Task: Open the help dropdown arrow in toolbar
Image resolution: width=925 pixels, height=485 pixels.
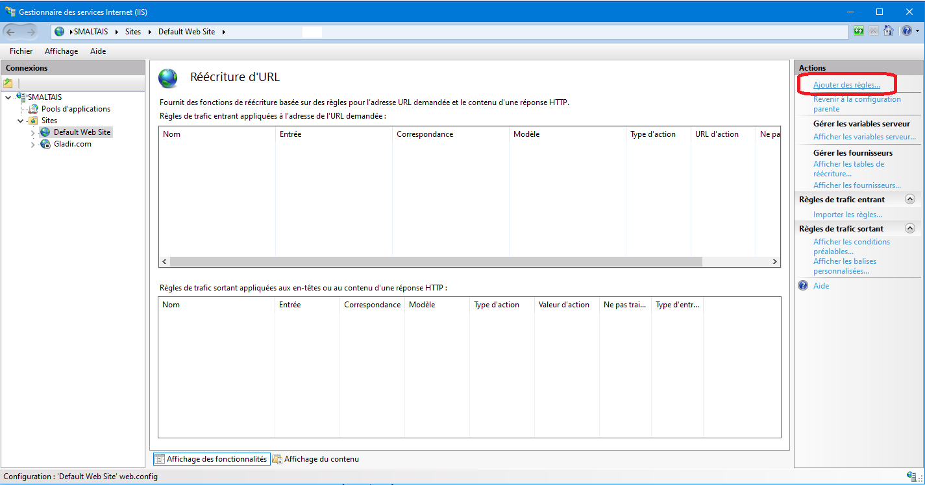Action: click(917, 31)
